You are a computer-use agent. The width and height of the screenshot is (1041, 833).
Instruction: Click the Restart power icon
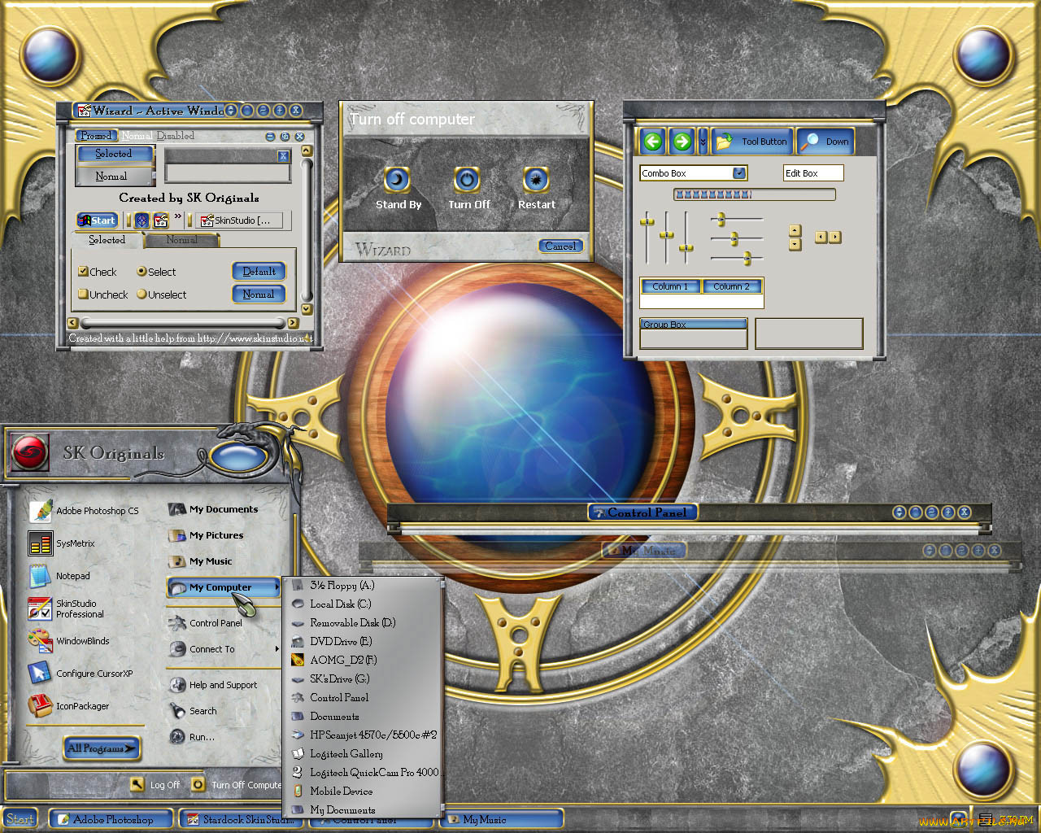535,179
